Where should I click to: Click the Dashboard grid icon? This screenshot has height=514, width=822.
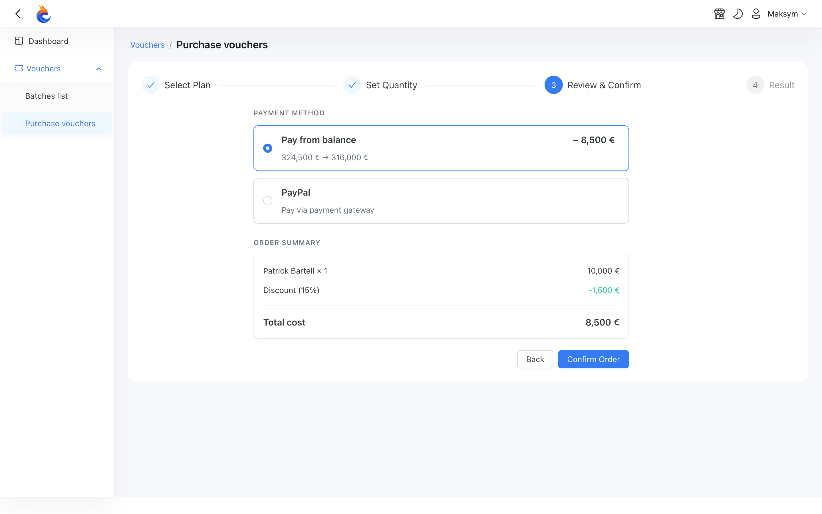coord(19,41)
